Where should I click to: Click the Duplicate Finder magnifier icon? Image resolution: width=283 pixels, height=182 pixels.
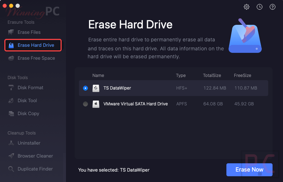pyautogui.click(x=11, y=169)
